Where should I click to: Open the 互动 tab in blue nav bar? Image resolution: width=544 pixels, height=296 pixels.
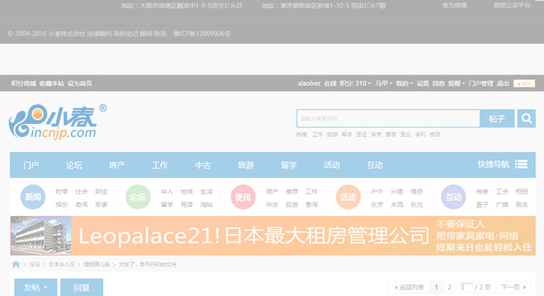pyautogui.click(x=375, y=165)
